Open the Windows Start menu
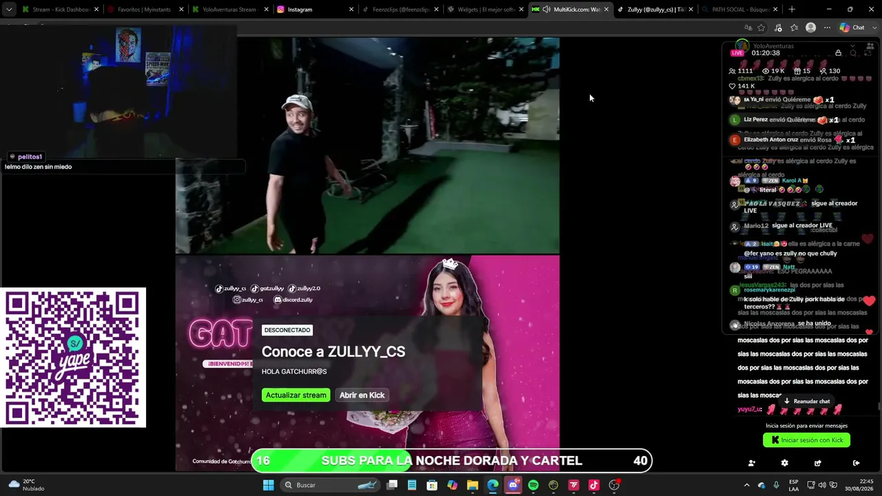 click(269, 485)
